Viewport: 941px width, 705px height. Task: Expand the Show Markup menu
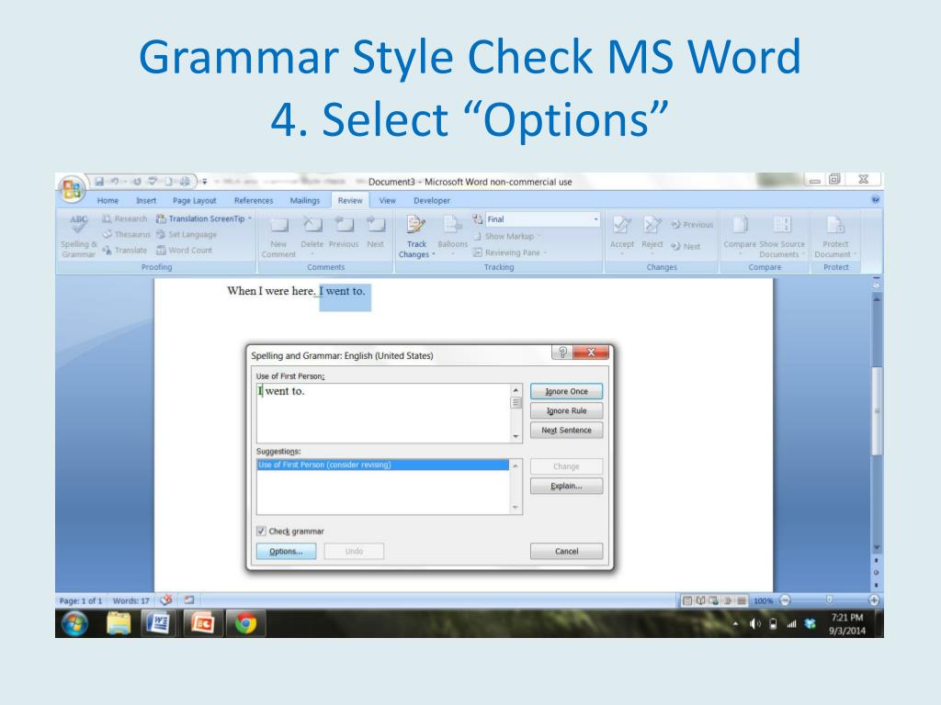(507, 236)
